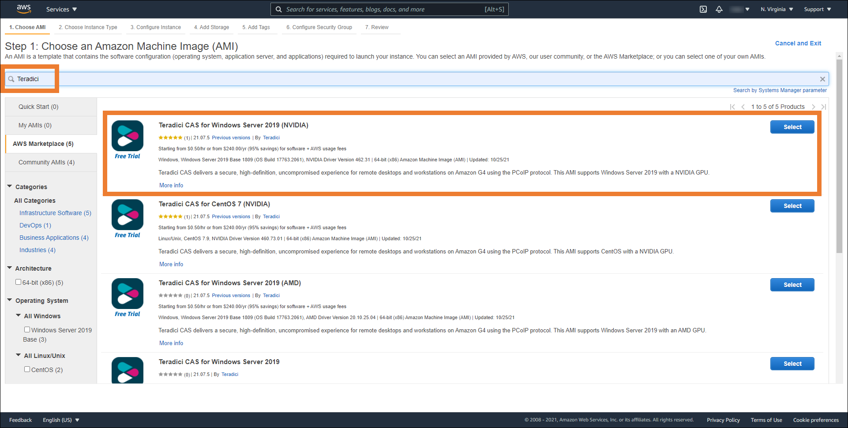Focus the AMI search field containing Teradici
Screen dimensions: 848x428
pos(417,79)
